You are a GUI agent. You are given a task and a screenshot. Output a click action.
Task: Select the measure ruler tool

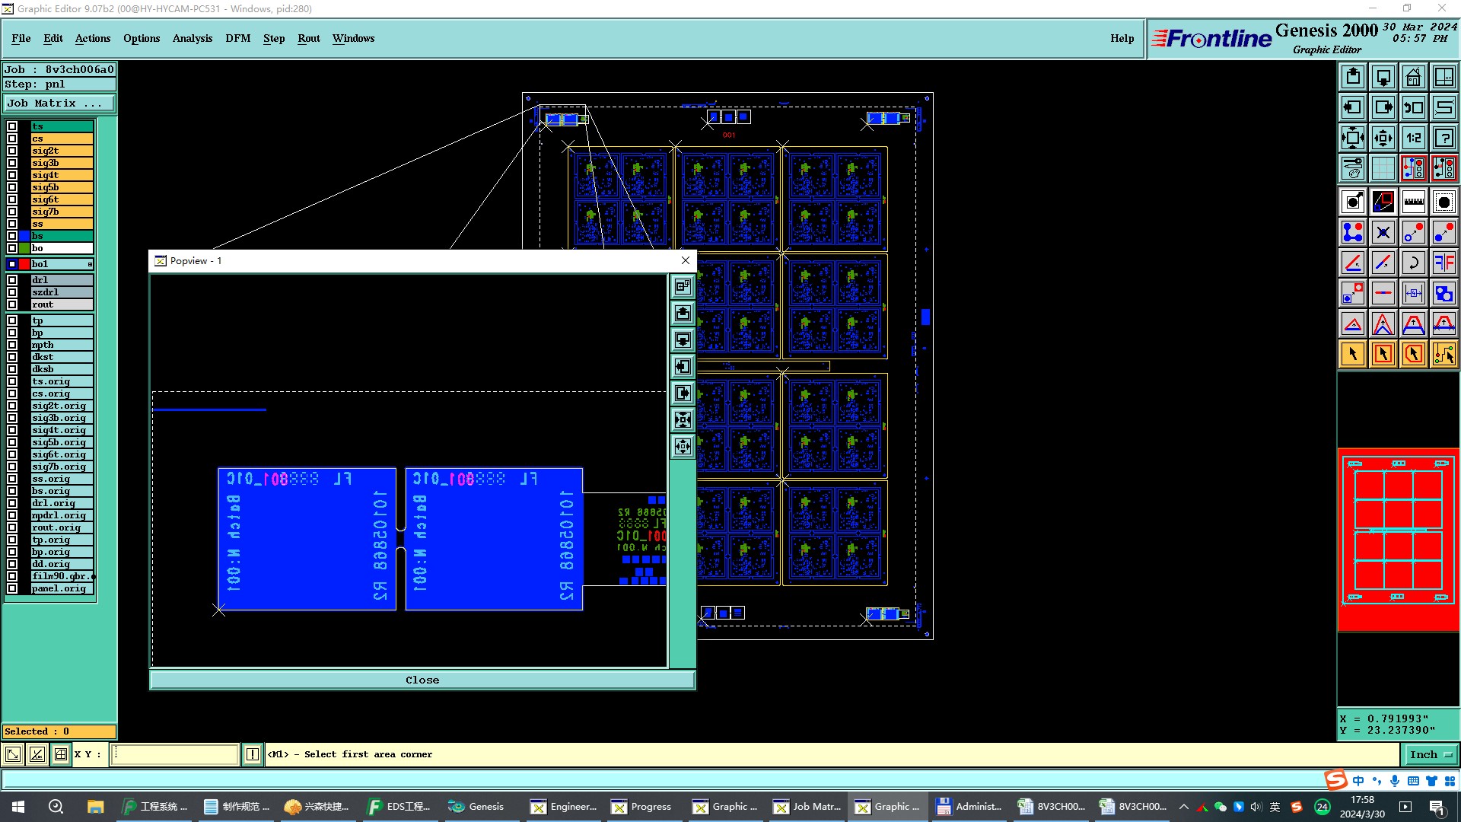[1413, 202]
